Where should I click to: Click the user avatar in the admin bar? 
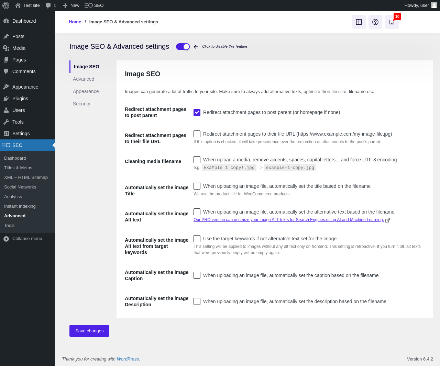point(434,5)
